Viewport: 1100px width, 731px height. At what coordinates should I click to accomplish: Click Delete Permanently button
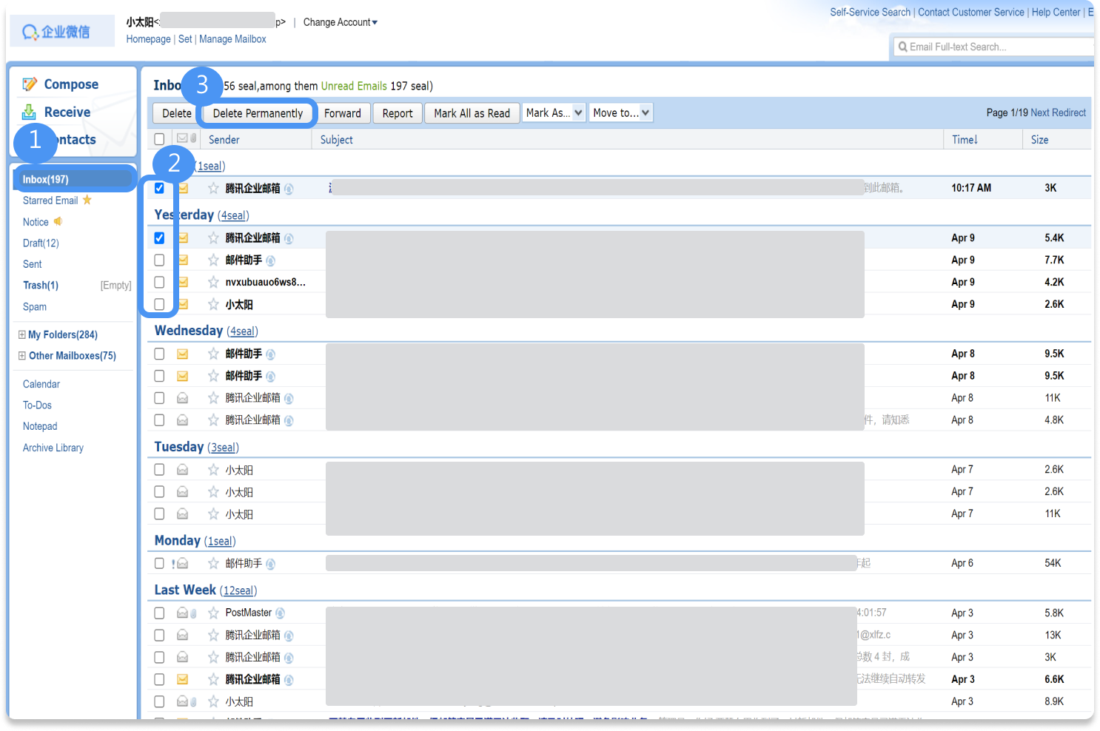point(258,113)
